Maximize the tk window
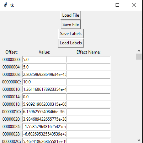Screen dimensions: 143x143 (x=117, y=5)
